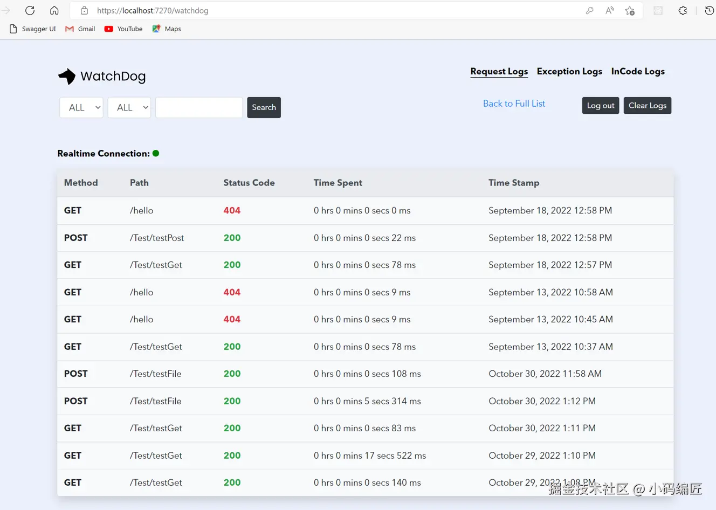This screenshot has width=716, height=510.
Task: Open site info lock icon in address bar
Action: (84, 10)
